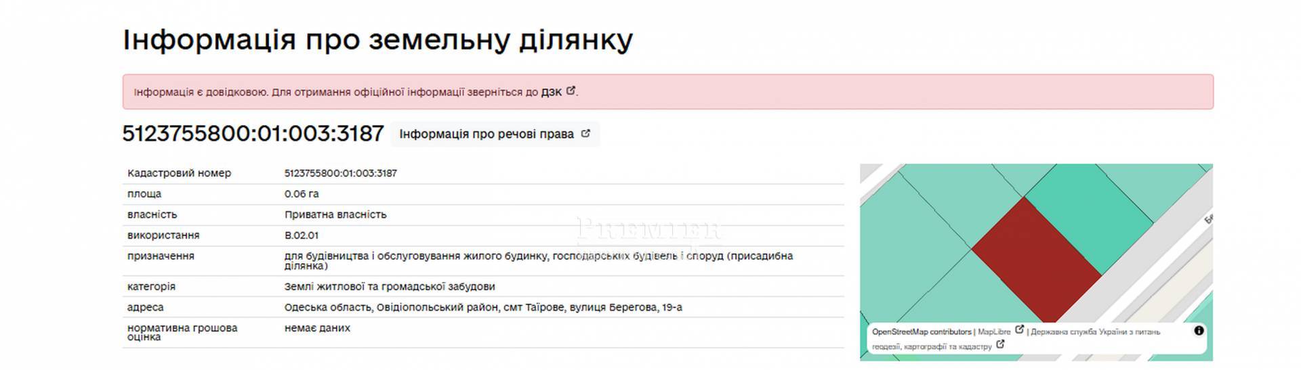Click the external link icon beside ДЗК

click(x=571, y=91)
